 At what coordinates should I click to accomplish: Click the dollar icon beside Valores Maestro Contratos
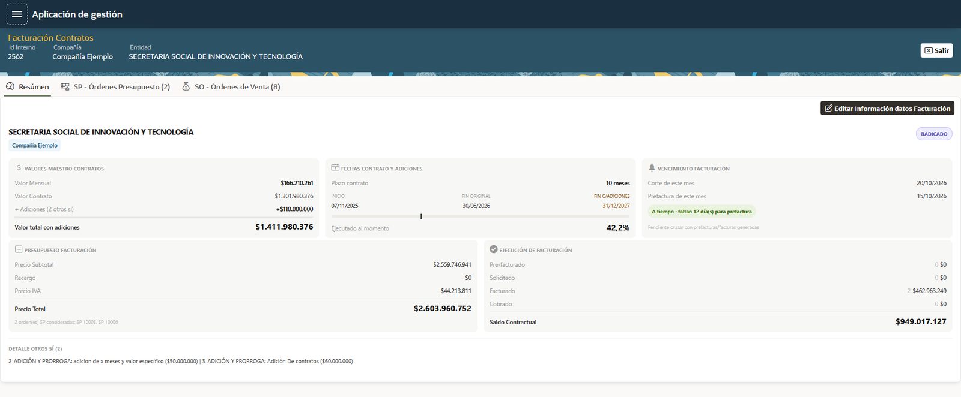click(19, 168)
